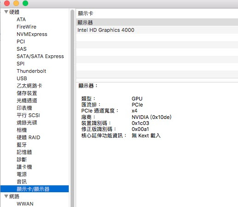Select the highlighted 顯示卡/顯示器 item
This screenshot has width=238, height=207.
[x=35, y=189]
